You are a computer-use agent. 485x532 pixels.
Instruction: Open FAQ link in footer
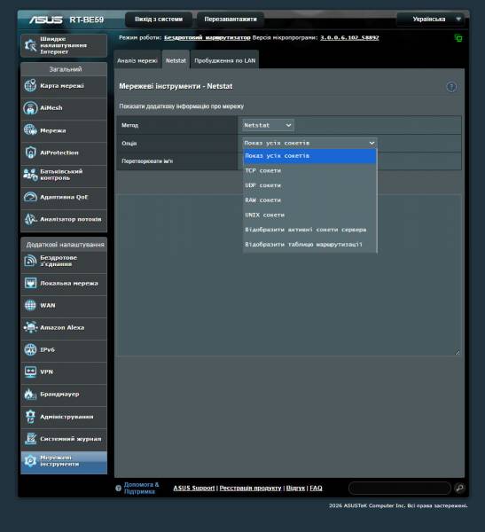tap(316, 488)
